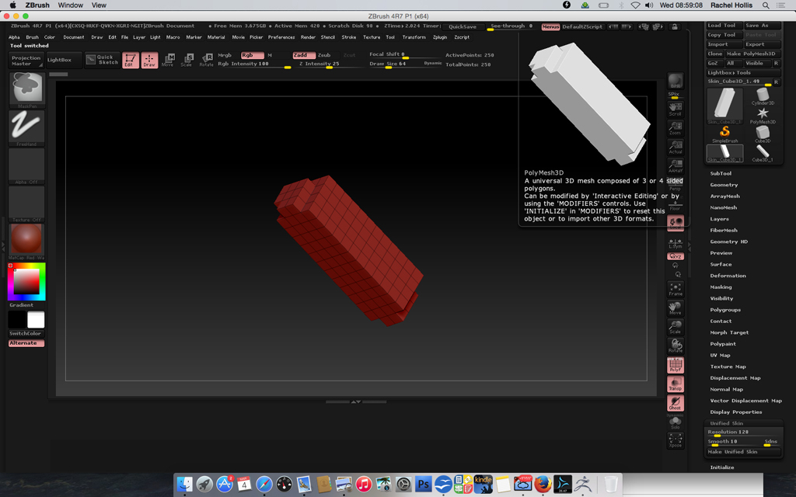The height and width of the screenshot is (497, 796).
Task: Expand the Polygroups section
Action: click(725, 310)
